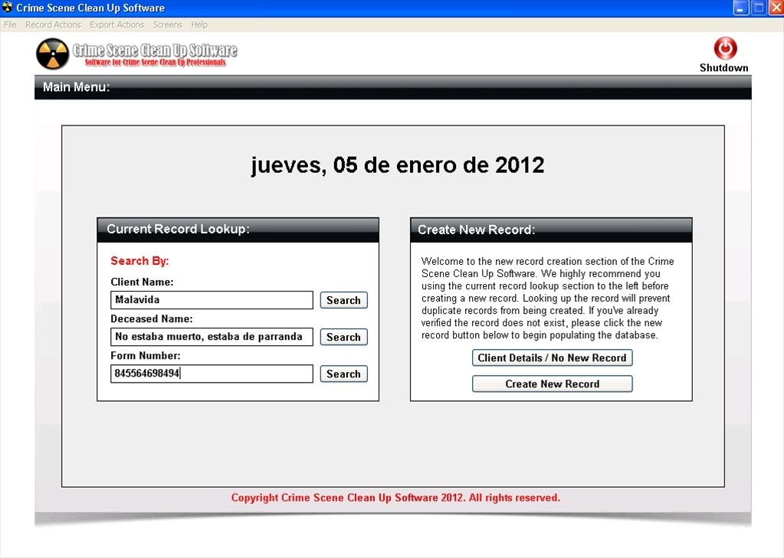Open the Screens menu
784x558 pixels.
168,24
